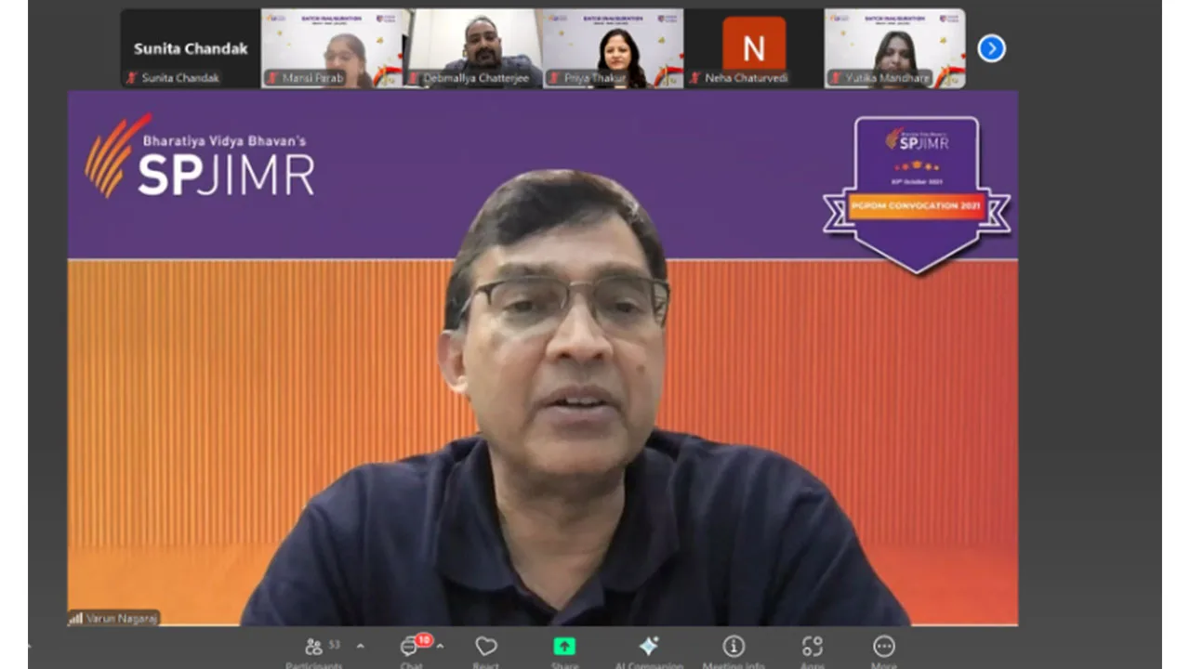Click the network signal icon beside Varun Nagaraj
Image resolution: width=1190 pixels, height=669 pixels.
click(73, 617)
